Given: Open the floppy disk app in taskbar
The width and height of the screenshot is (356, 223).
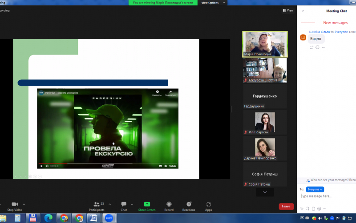Looking at the screenshot, I should 33,218.
